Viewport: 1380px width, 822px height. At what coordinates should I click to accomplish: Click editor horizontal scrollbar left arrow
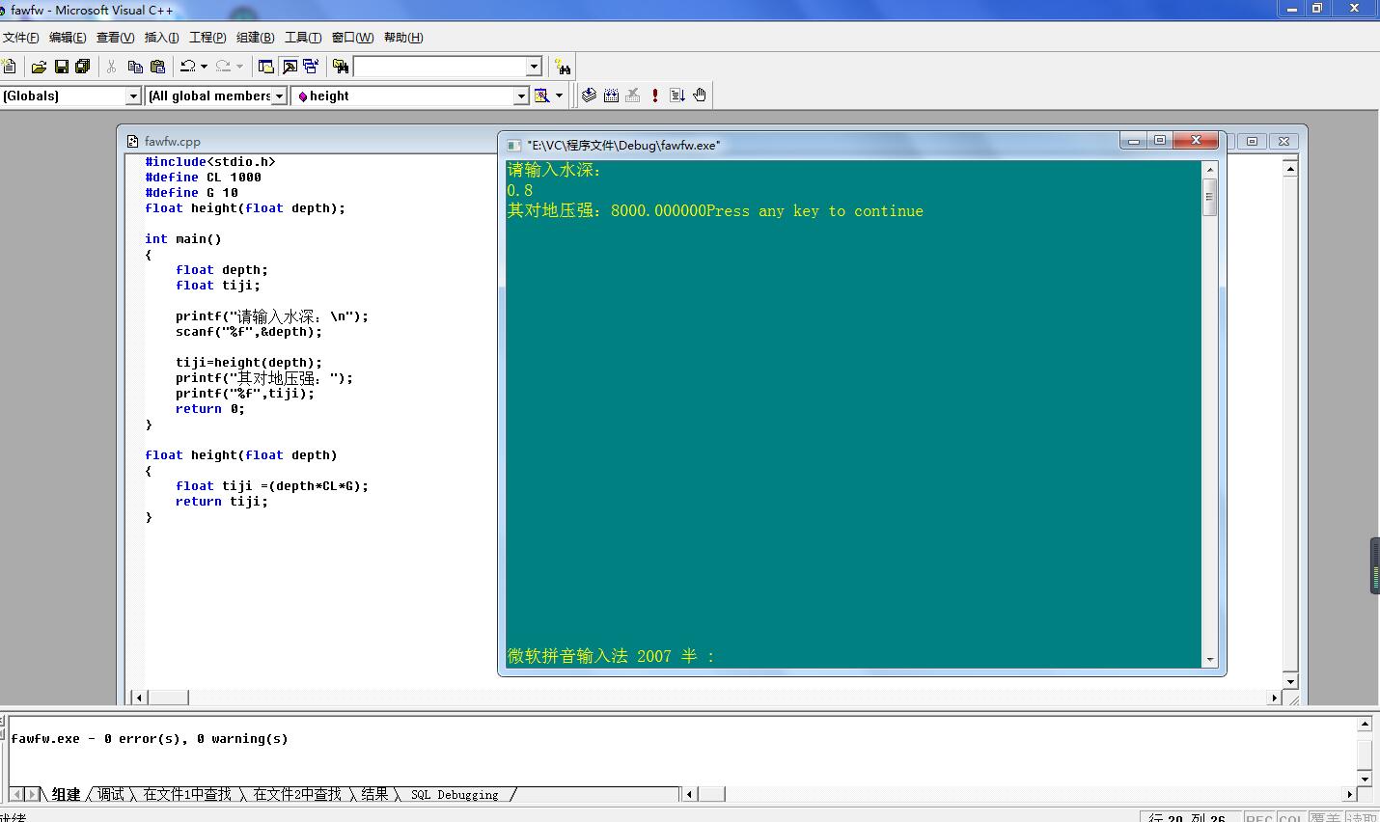click(138, 698)
